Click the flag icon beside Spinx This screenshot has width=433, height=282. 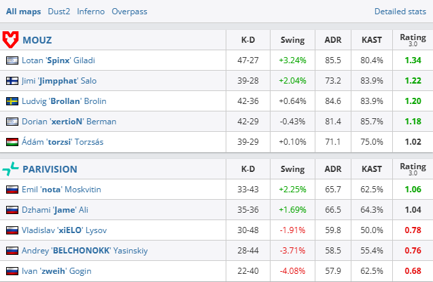(12, 60)
